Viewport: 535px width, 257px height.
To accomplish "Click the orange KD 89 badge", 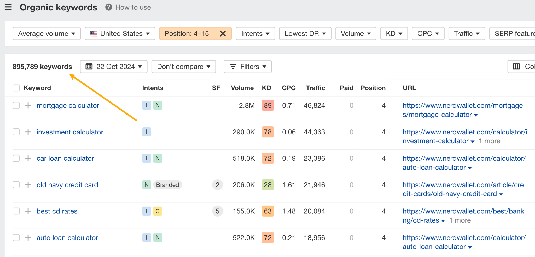I will 267,105.
